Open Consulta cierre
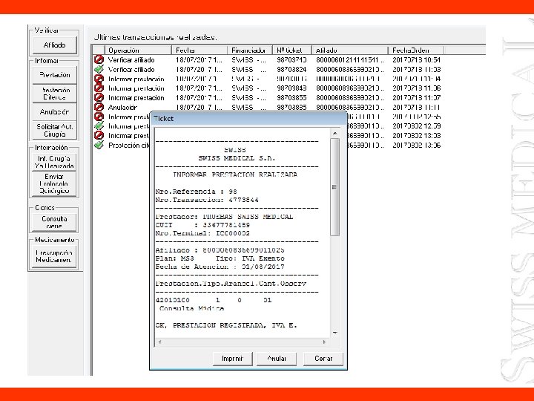 click(x=54, y=222)
